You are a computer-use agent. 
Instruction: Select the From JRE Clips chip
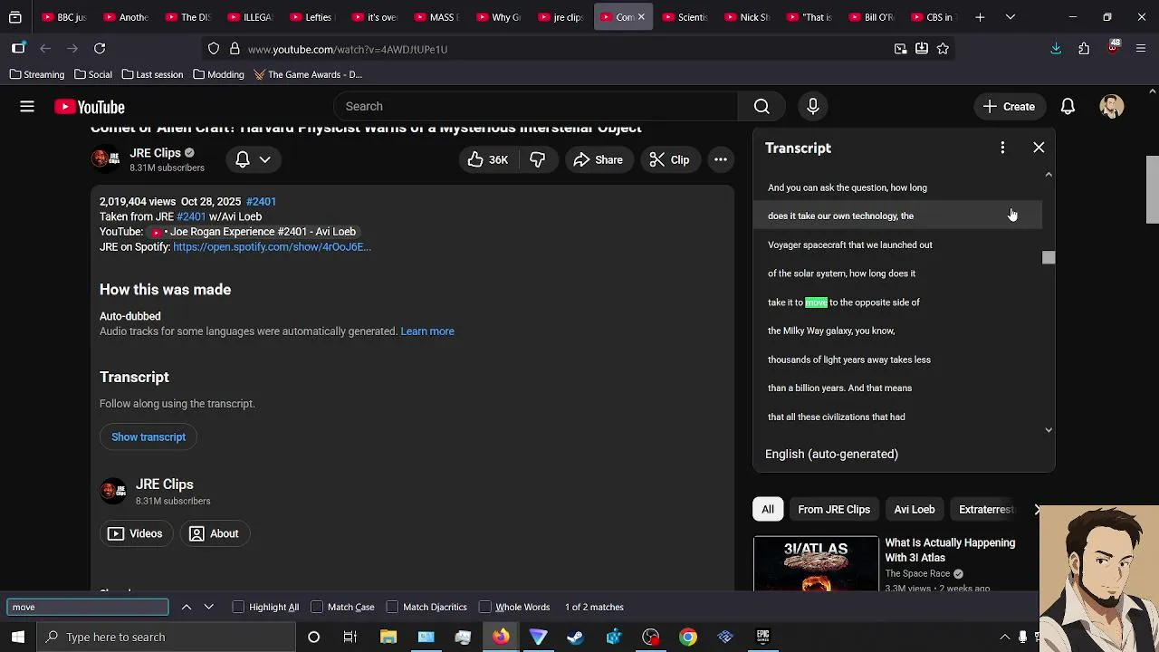[x=834, y=509]
